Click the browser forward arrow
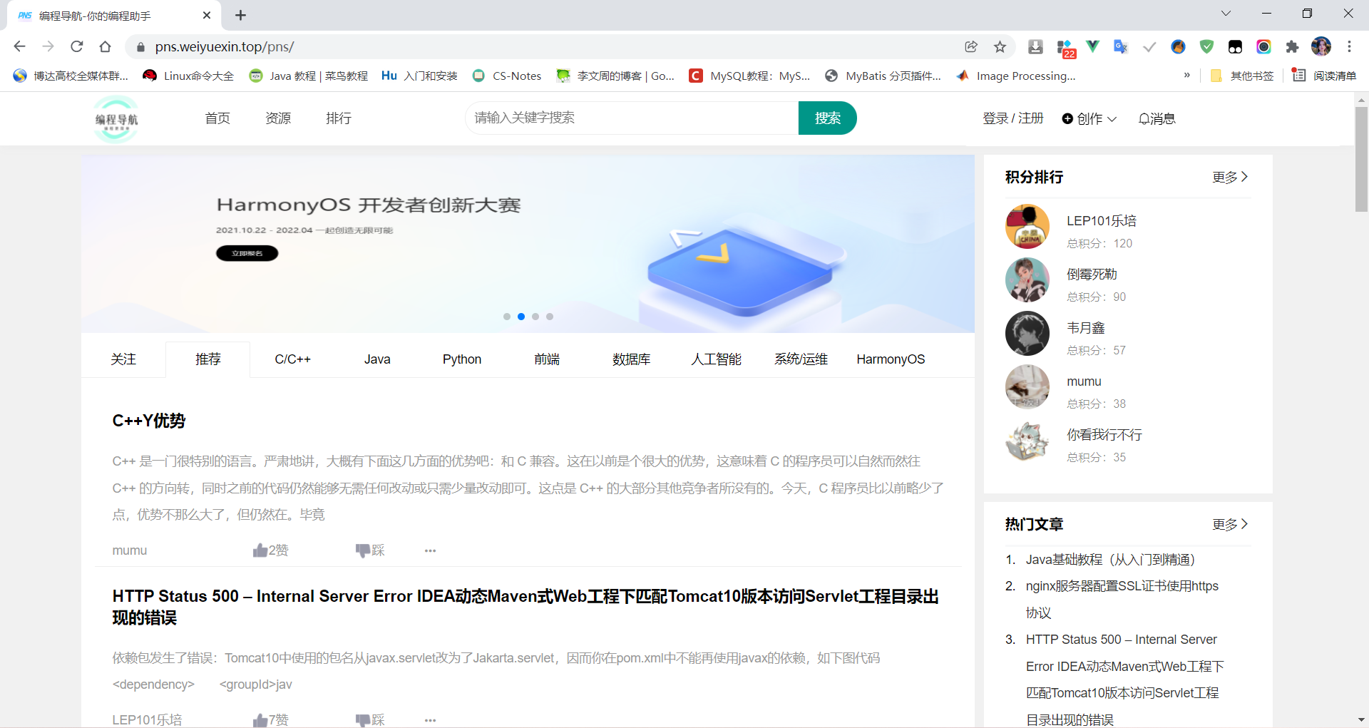1369x728 pixels. pos(48,46)
